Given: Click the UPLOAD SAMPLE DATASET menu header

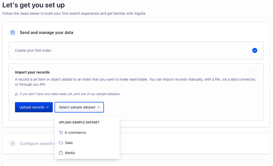Looking at the screenshot, I should click(79, 122).
